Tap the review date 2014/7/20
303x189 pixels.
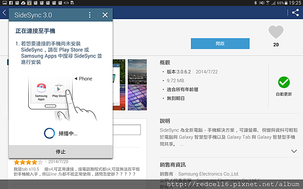pyautogui.click(x=58, y=162)
